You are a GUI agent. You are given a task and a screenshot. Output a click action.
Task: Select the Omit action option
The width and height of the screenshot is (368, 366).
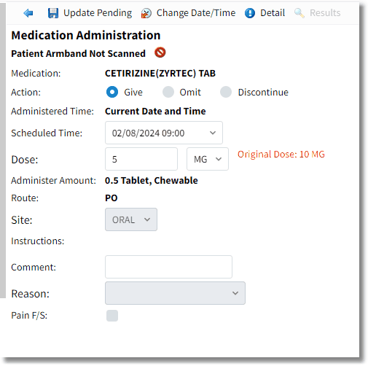point(168,92)
